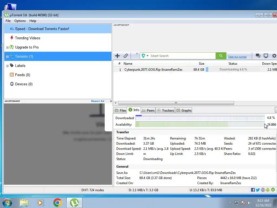The image size is (277, 208).
Task: Click the green network OK checkmark icon
Action: pos(273,190)
